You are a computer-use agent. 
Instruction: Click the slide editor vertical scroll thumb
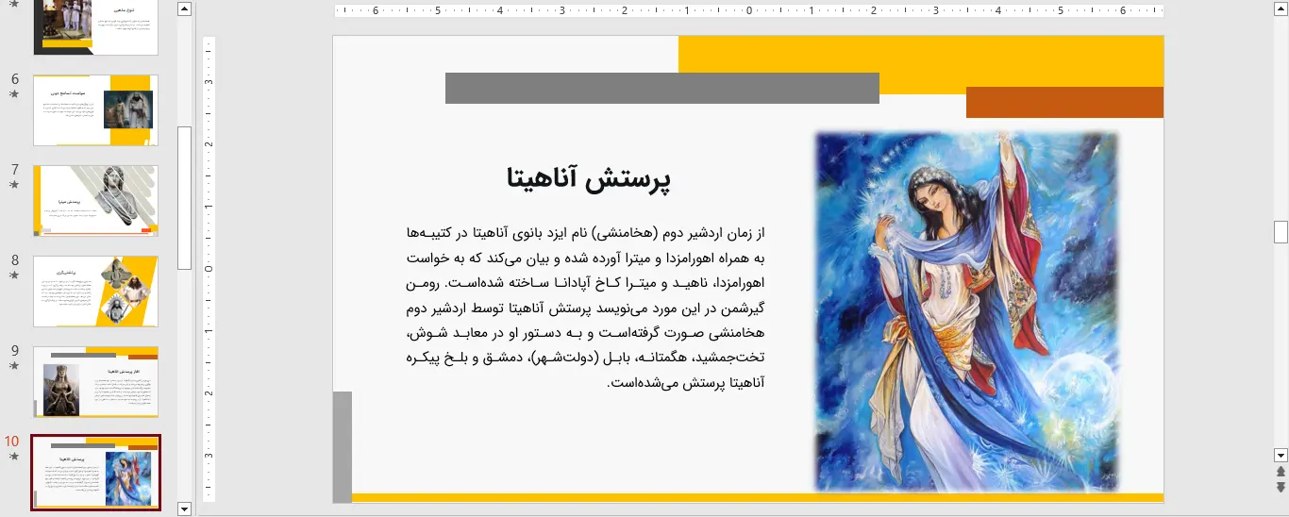(1281, 231)
